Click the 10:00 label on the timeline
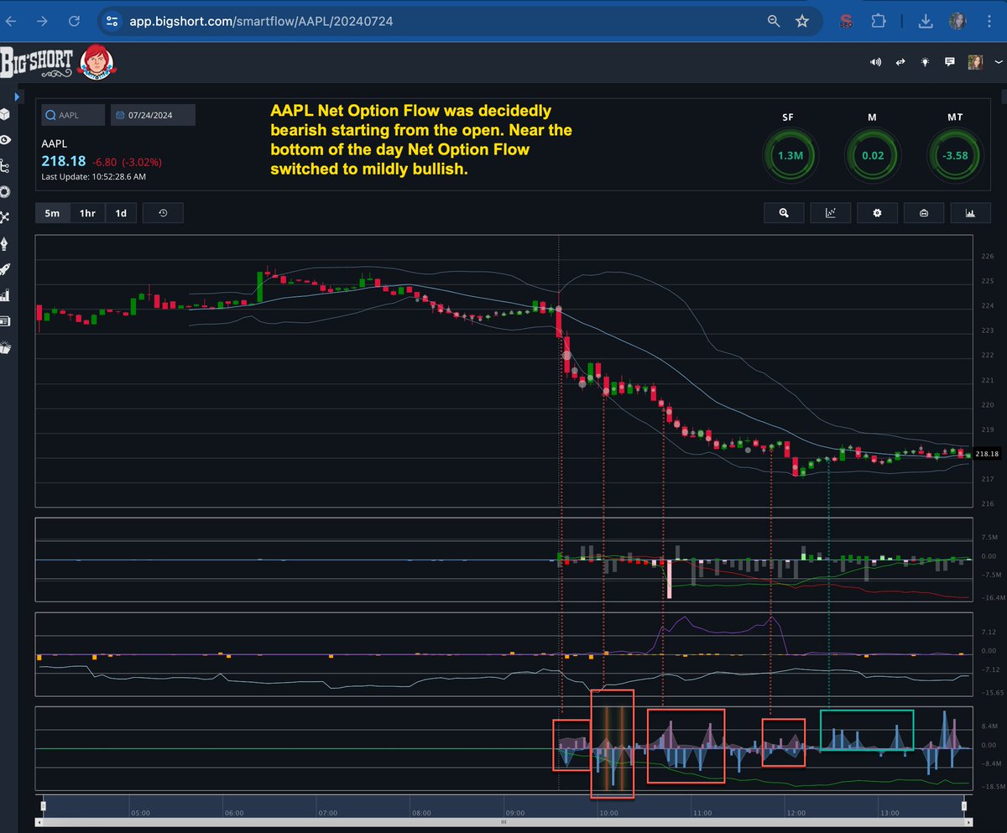This screenshot has height=833, width=1007. click(x=608, y=813)
